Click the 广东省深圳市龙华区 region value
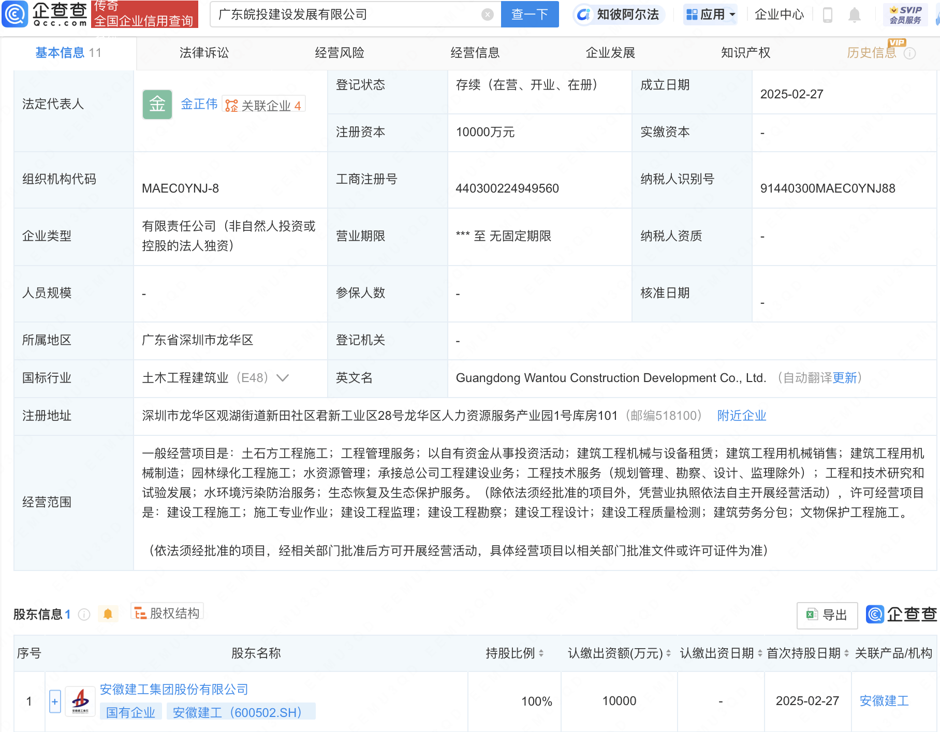Screen dimensions: 940x732 198,340
